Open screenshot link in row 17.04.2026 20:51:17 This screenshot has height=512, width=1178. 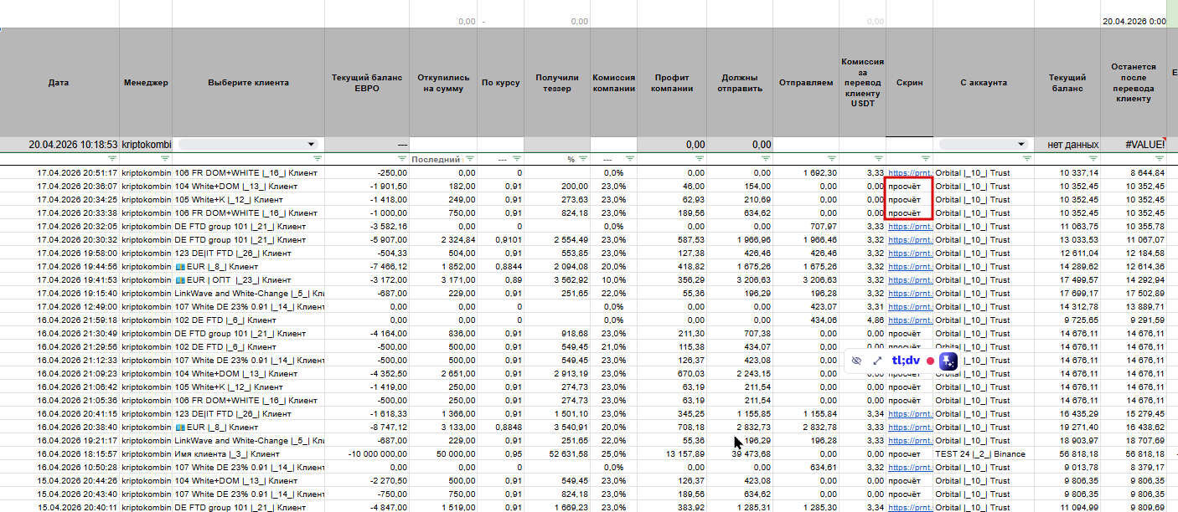[x=910, y=172]
